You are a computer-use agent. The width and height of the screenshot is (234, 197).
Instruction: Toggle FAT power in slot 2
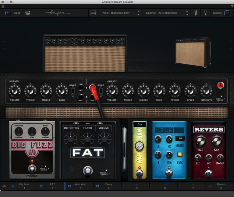tap(41, 186)
